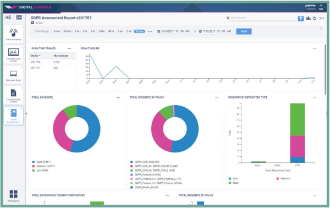330x208 pixels.
Task: Toggle the blue filter funnel icon
Action: tap(301, 19)
